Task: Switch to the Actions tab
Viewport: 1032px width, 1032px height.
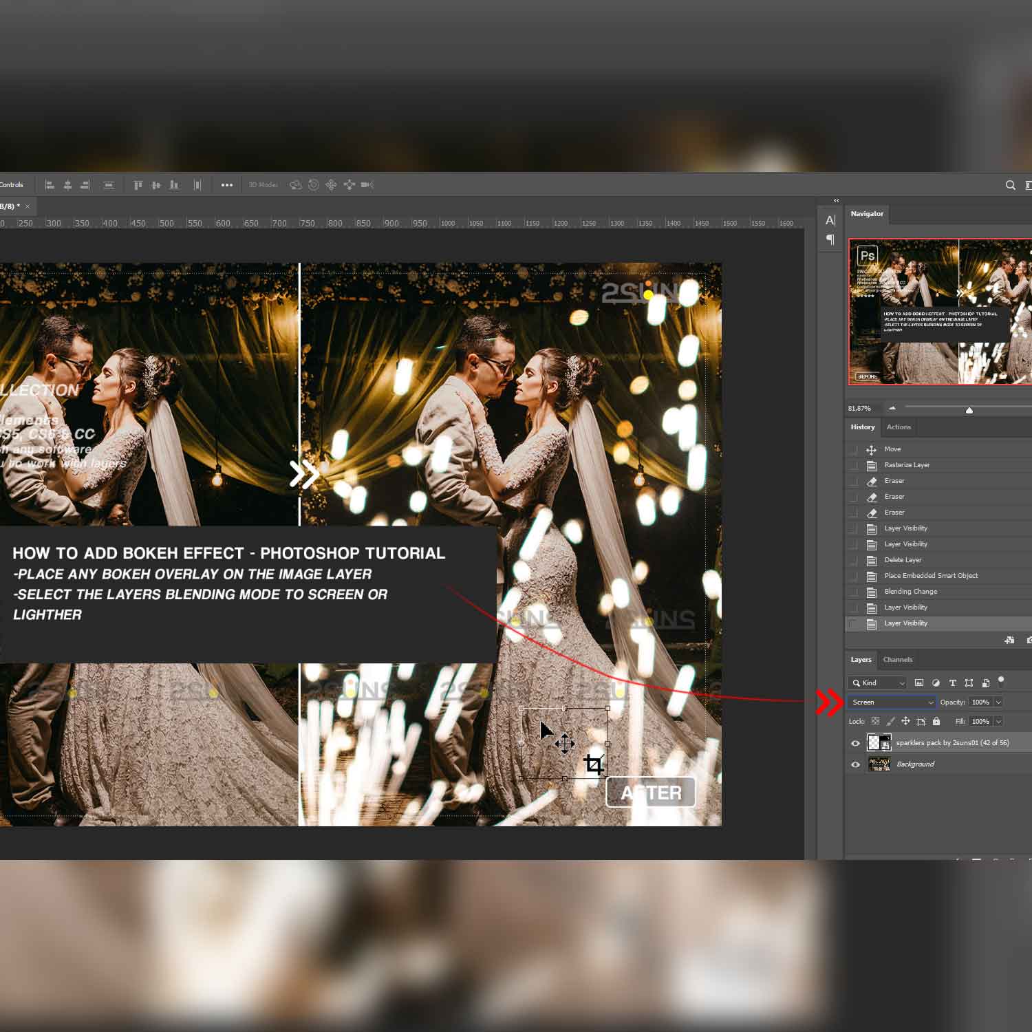Action: [x=899, y=427]
